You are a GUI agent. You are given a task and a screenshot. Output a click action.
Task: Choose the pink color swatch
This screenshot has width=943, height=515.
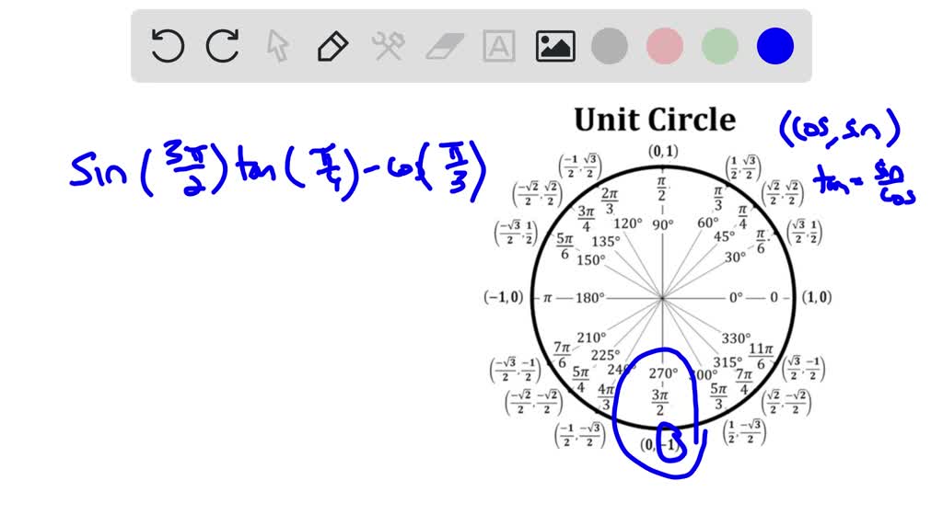coord(665,46)
